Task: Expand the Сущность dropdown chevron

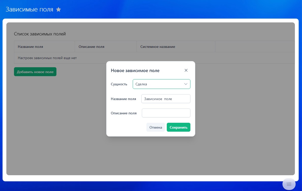Action: tap(186, 84)
